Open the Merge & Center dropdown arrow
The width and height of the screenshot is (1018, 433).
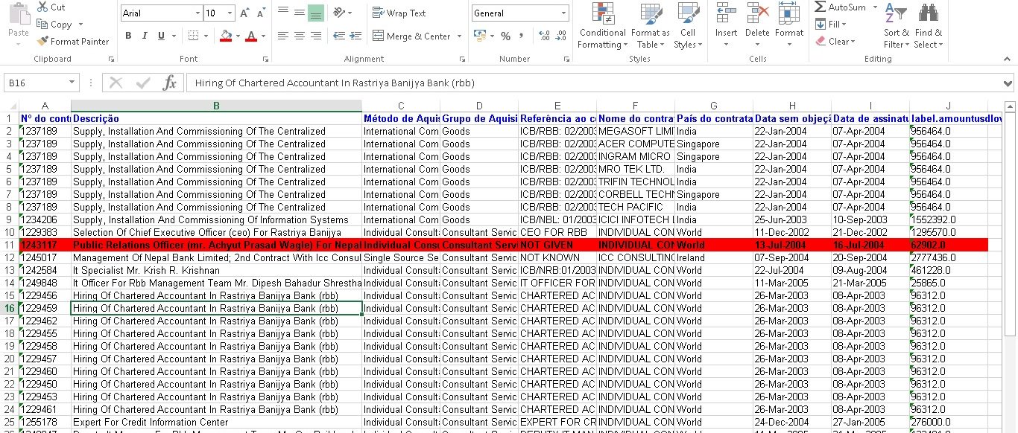tap(459, 36)
